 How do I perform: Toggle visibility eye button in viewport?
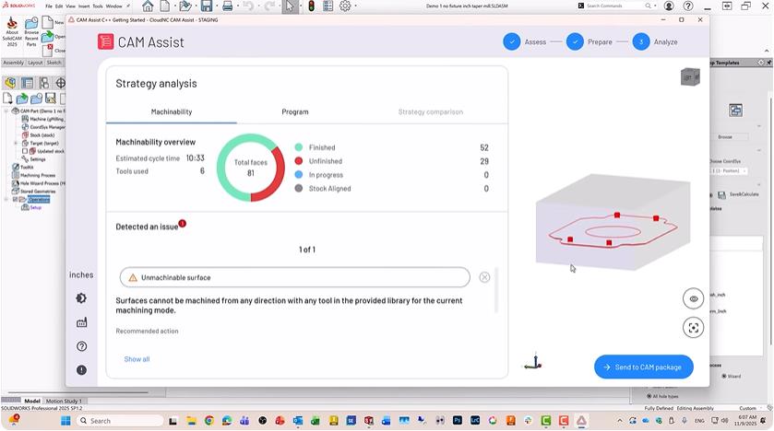(x=693, y=299)
